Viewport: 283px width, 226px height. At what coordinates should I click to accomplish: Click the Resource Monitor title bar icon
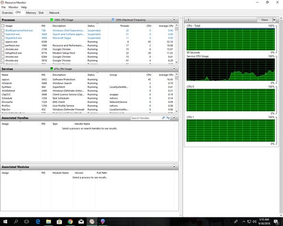point(2,2)
